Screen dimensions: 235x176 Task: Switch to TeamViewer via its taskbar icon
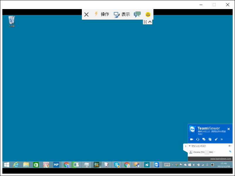[157, 165]
